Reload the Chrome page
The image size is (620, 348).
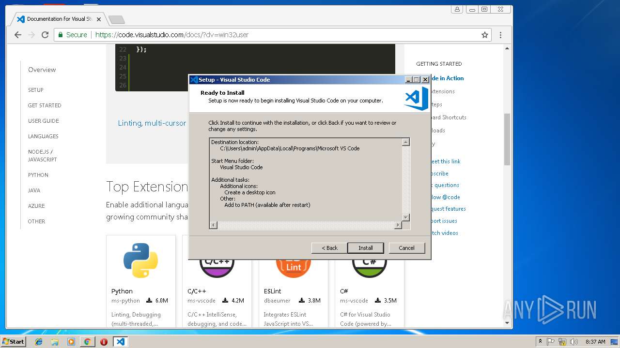tap(45, 35)
